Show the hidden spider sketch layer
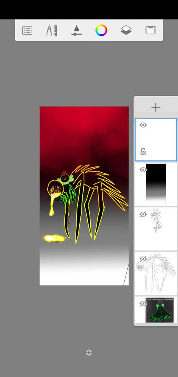Screen dimensions: 178x377 click(143, 259)
